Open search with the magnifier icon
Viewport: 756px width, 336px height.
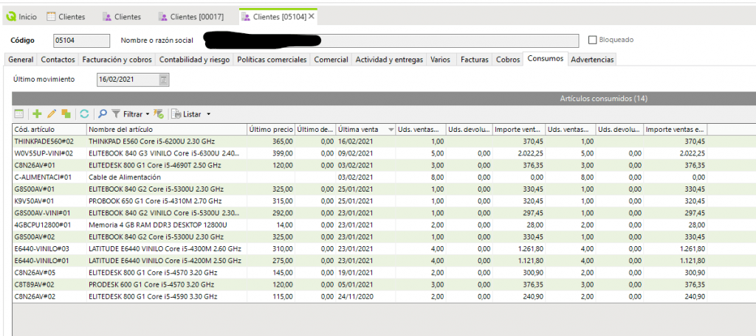tap(102, 114)
